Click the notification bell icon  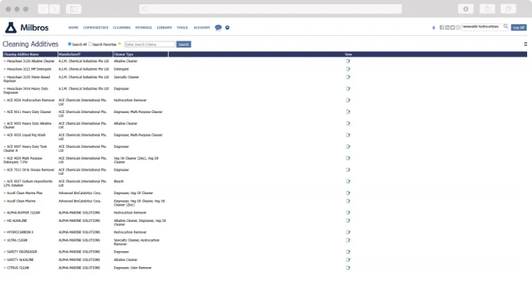pyautogui.click(x=434, y=28)
